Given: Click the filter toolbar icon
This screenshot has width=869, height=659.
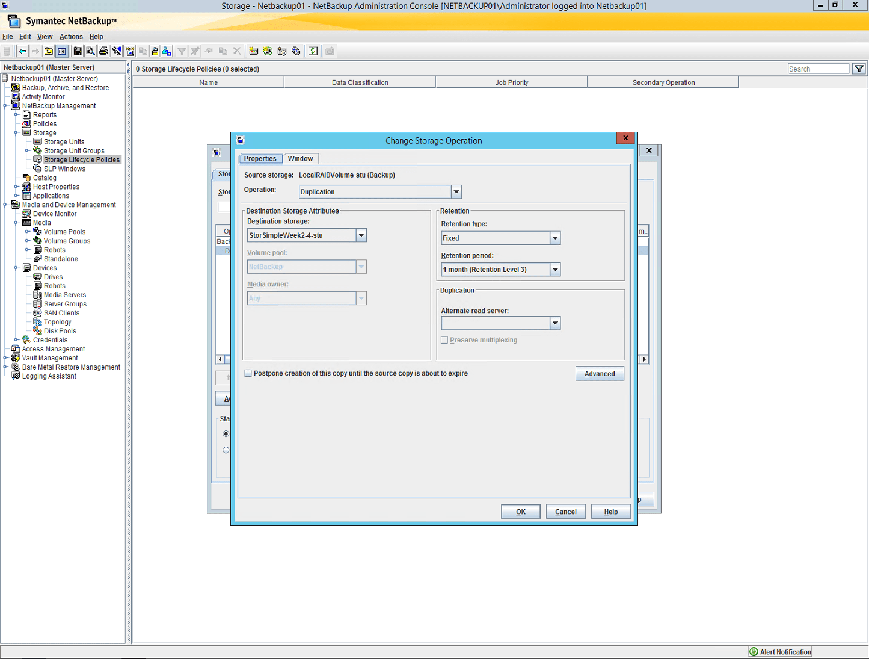Looking at the screenshot, I should coord(182,51).
